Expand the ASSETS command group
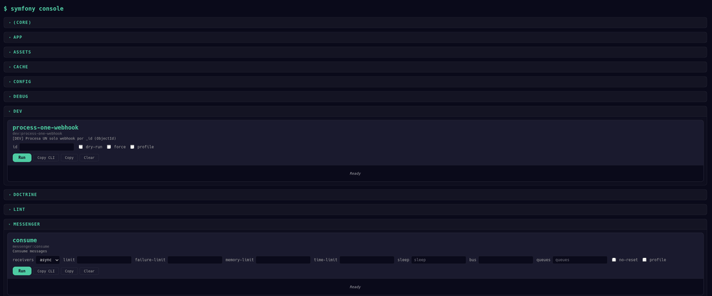The image size is (712, 296). 355,52
